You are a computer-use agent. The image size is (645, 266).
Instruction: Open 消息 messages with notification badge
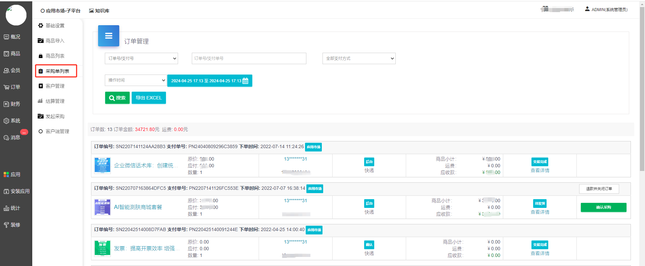(12, 138)
